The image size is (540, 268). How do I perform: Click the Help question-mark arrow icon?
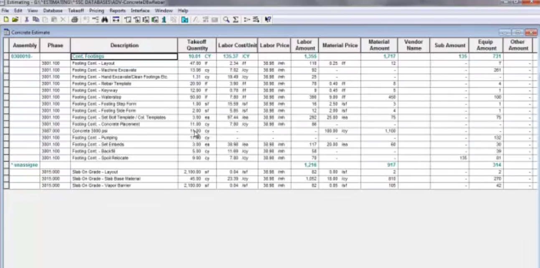click(268, 20)
